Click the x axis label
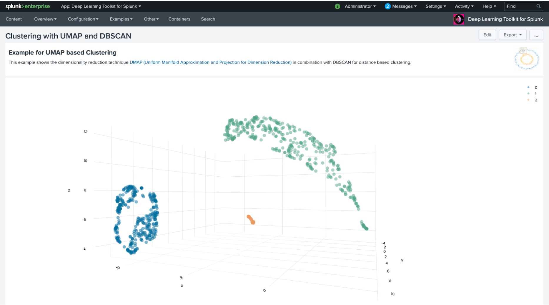 point(182,286)
